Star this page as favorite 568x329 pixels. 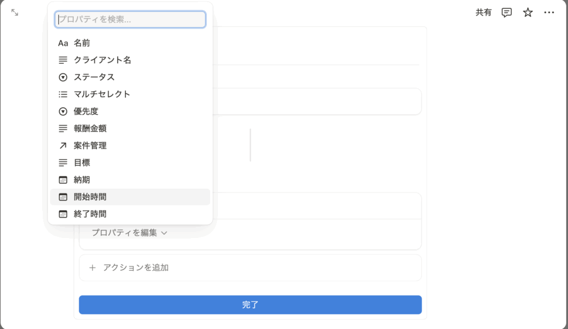point(528,12)
